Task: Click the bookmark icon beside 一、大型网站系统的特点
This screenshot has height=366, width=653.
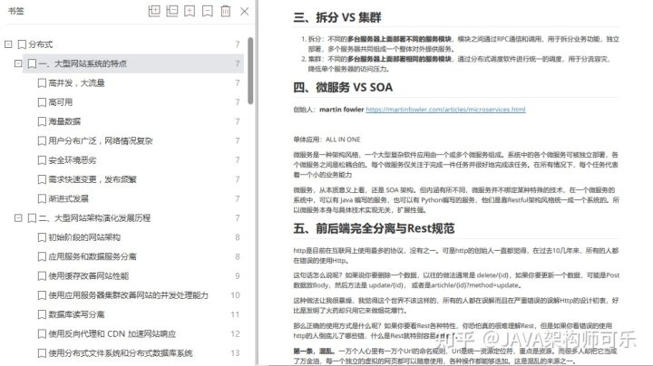Action: 32,63
